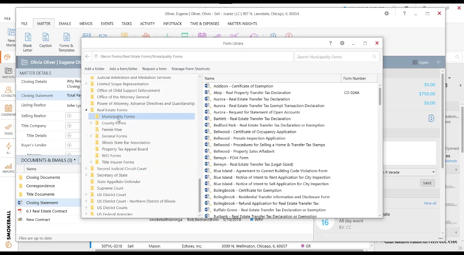
Task: Open the Closing Documents folder
Action: (x=43, y=178)
